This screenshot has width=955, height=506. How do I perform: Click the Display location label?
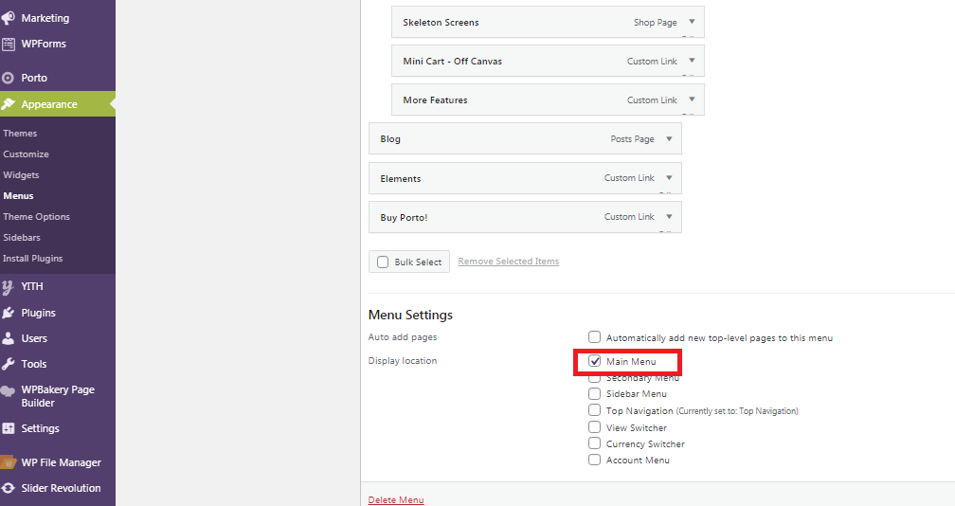point(403,360)
